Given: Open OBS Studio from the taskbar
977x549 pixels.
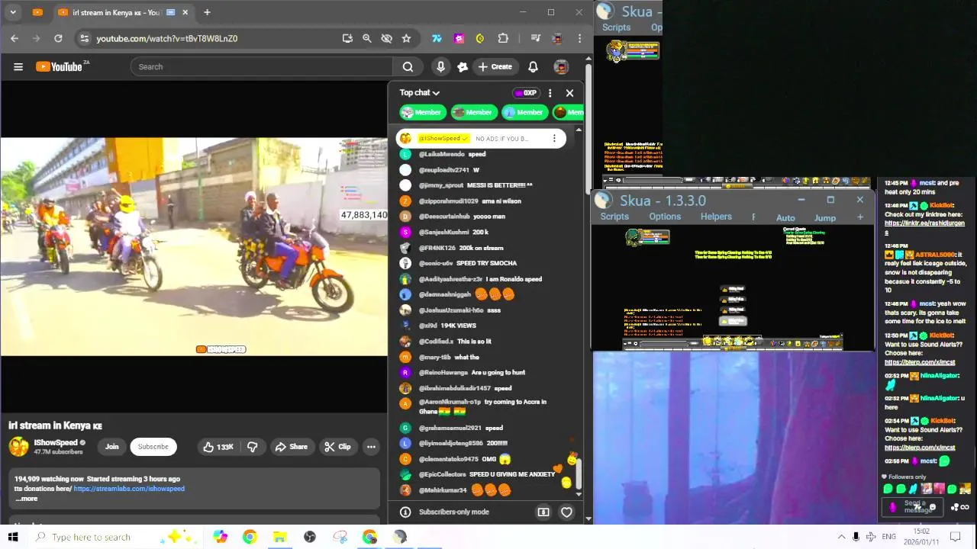Looking at the screenshot, I should (x=310, y=537).
